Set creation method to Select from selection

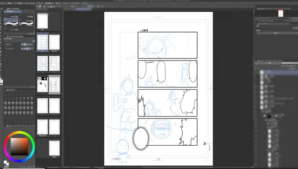pos(30,44)
